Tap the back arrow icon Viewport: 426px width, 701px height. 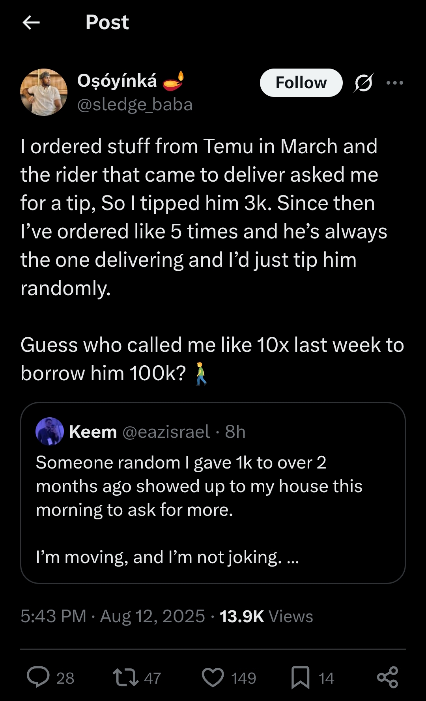[31, 22]
